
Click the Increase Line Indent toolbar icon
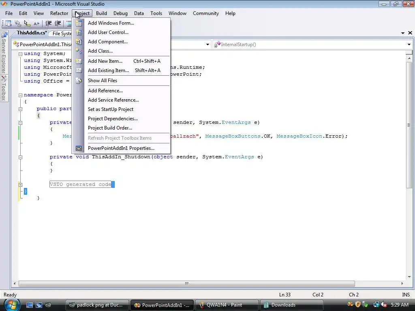(58, 23)
